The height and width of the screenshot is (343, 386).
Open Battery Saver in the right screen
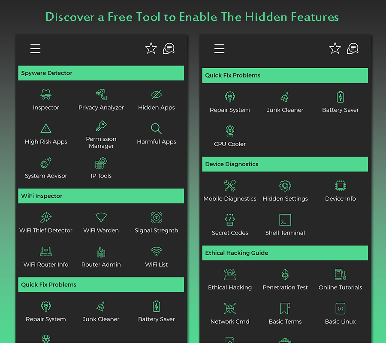click(x=341, y=102)
